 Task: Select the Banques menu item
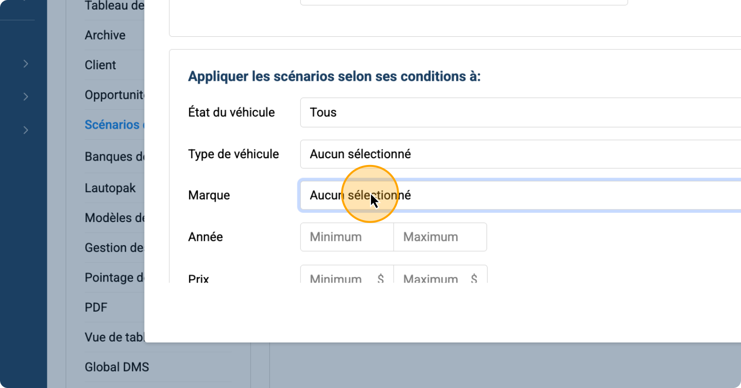[x=114, y=157]
